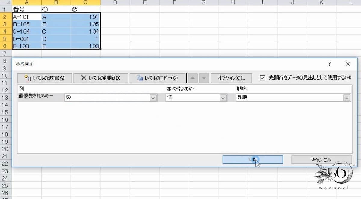This screenshot has width=361, height=199.
Task: Open the column dropdown showing ②
Action: (x=153, y=98)
